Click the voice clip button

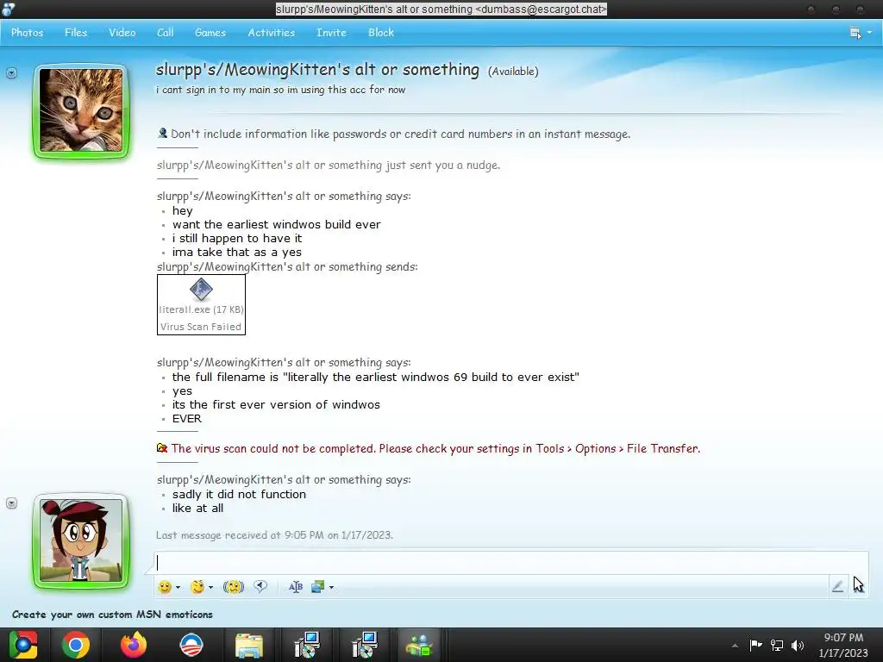point(260,586)
